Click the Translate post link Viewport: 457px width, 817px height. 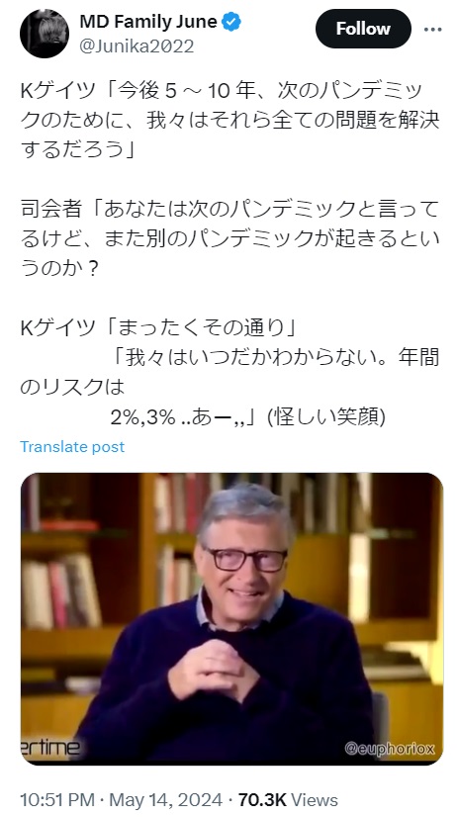click(x=72, y=446)
